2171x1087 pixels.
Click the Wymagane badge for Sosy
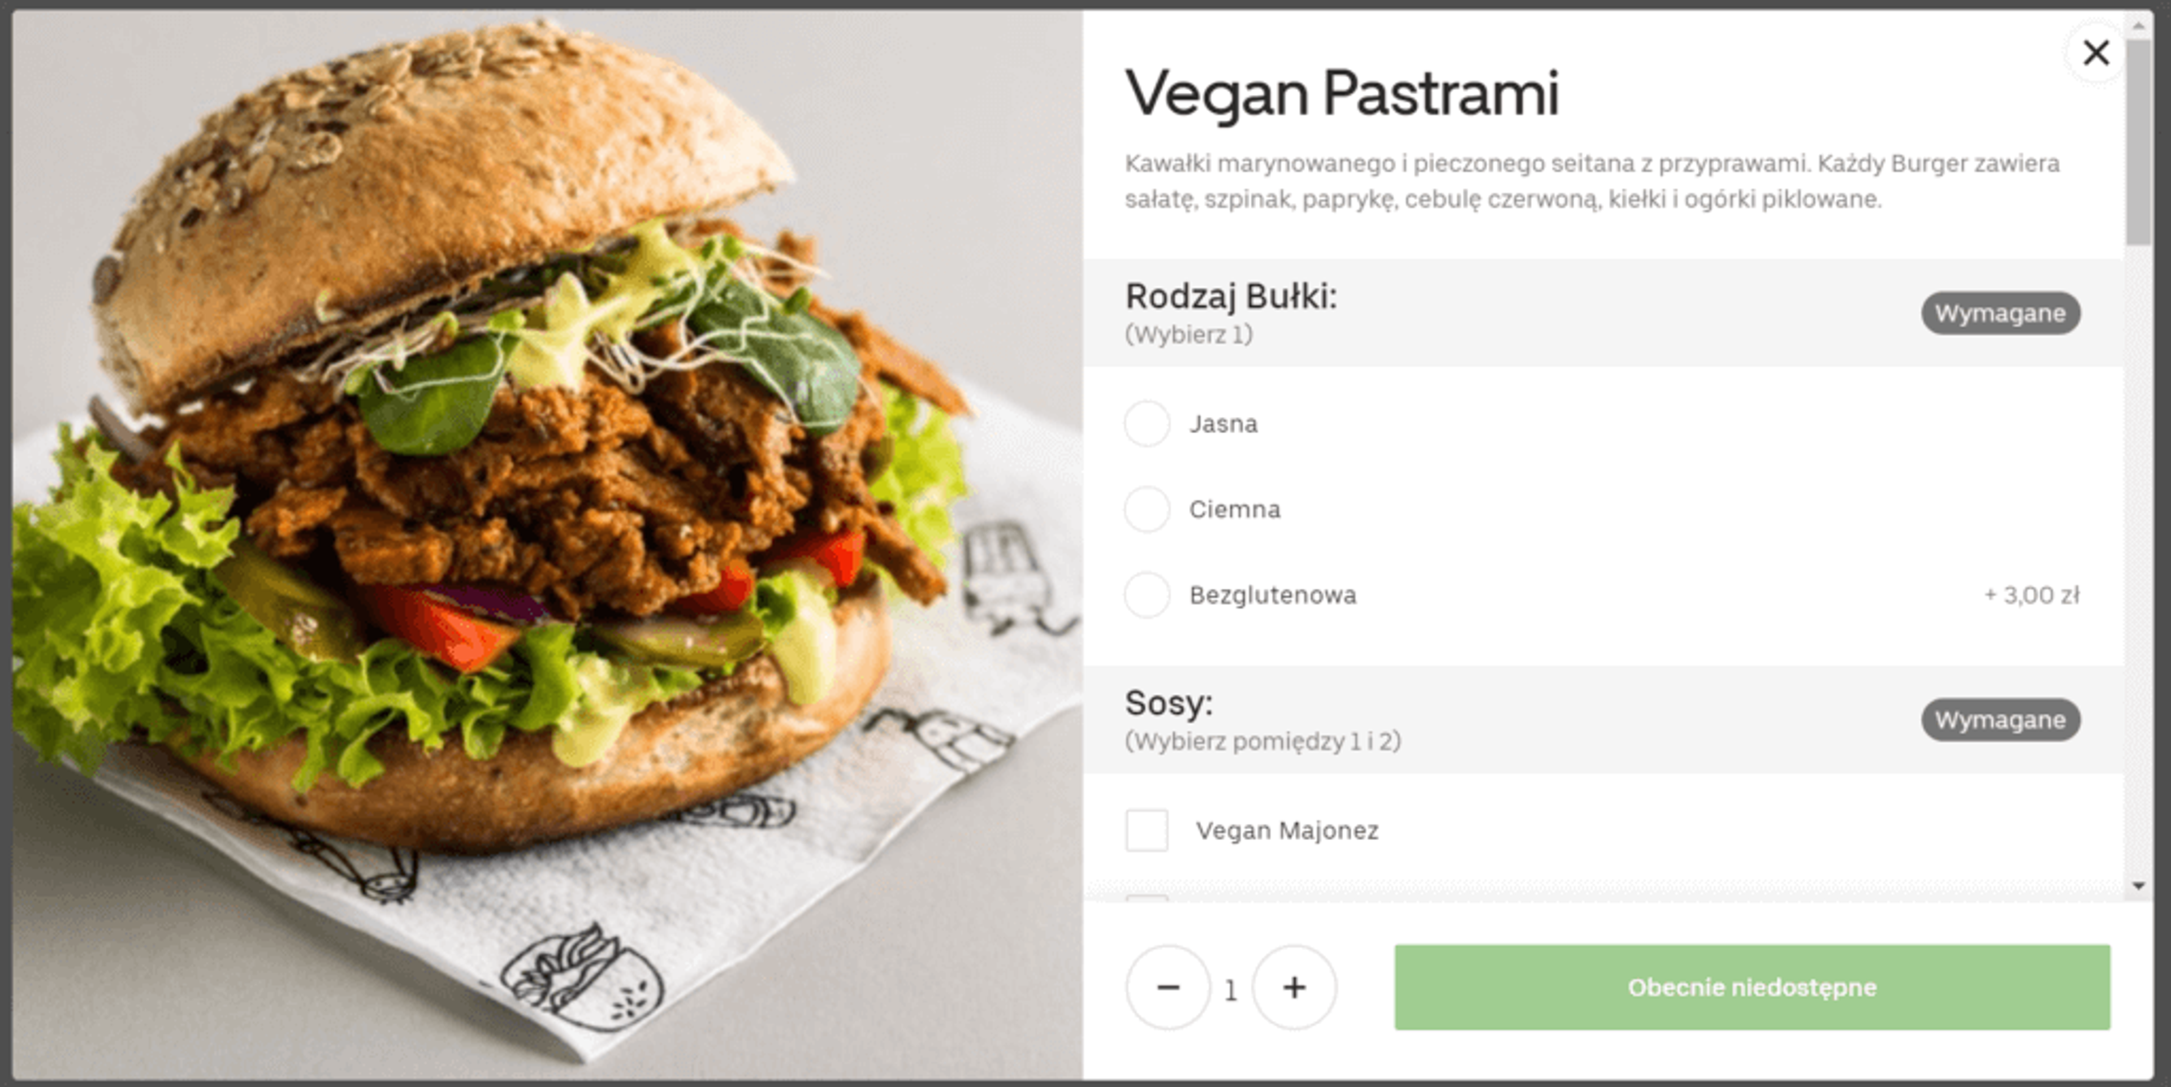2000,720
